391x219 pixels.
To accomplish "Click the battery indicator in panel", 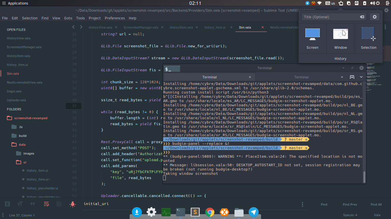I will point(364,3).
